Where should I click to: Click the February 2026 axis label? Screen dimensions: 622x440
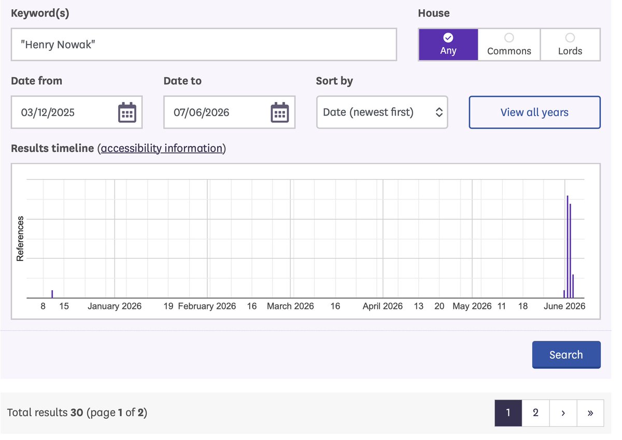(207, 306)
